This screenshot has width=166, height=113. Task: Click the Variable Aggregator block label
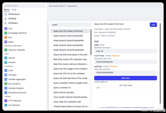(17, 80)
